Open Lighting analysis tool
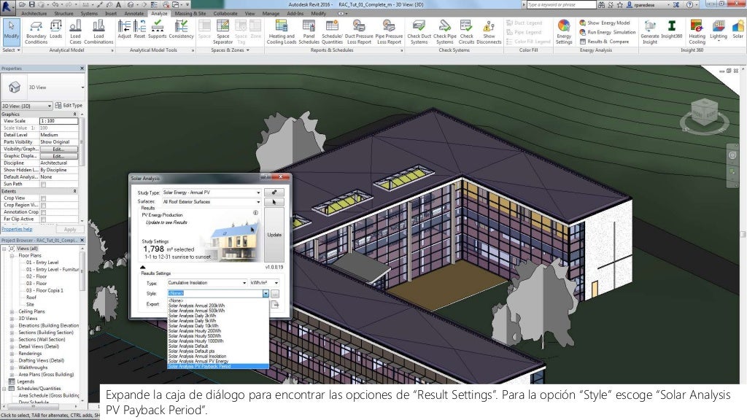747x420 pixels. (719, 29)
